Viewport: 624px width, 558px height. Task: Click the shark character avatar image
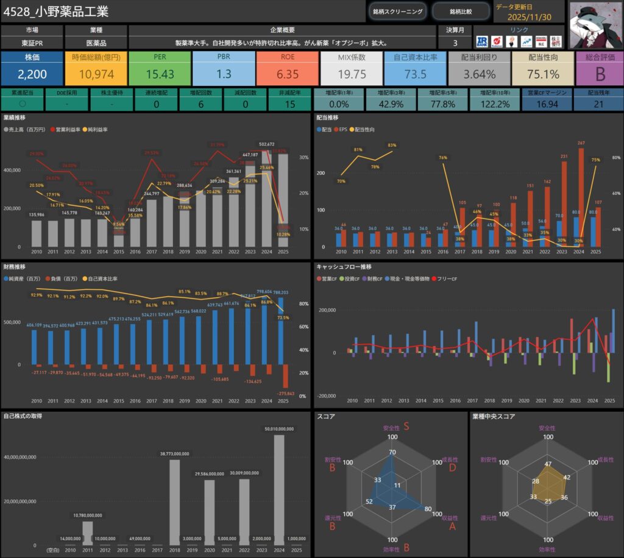click(x=595, y=24)
